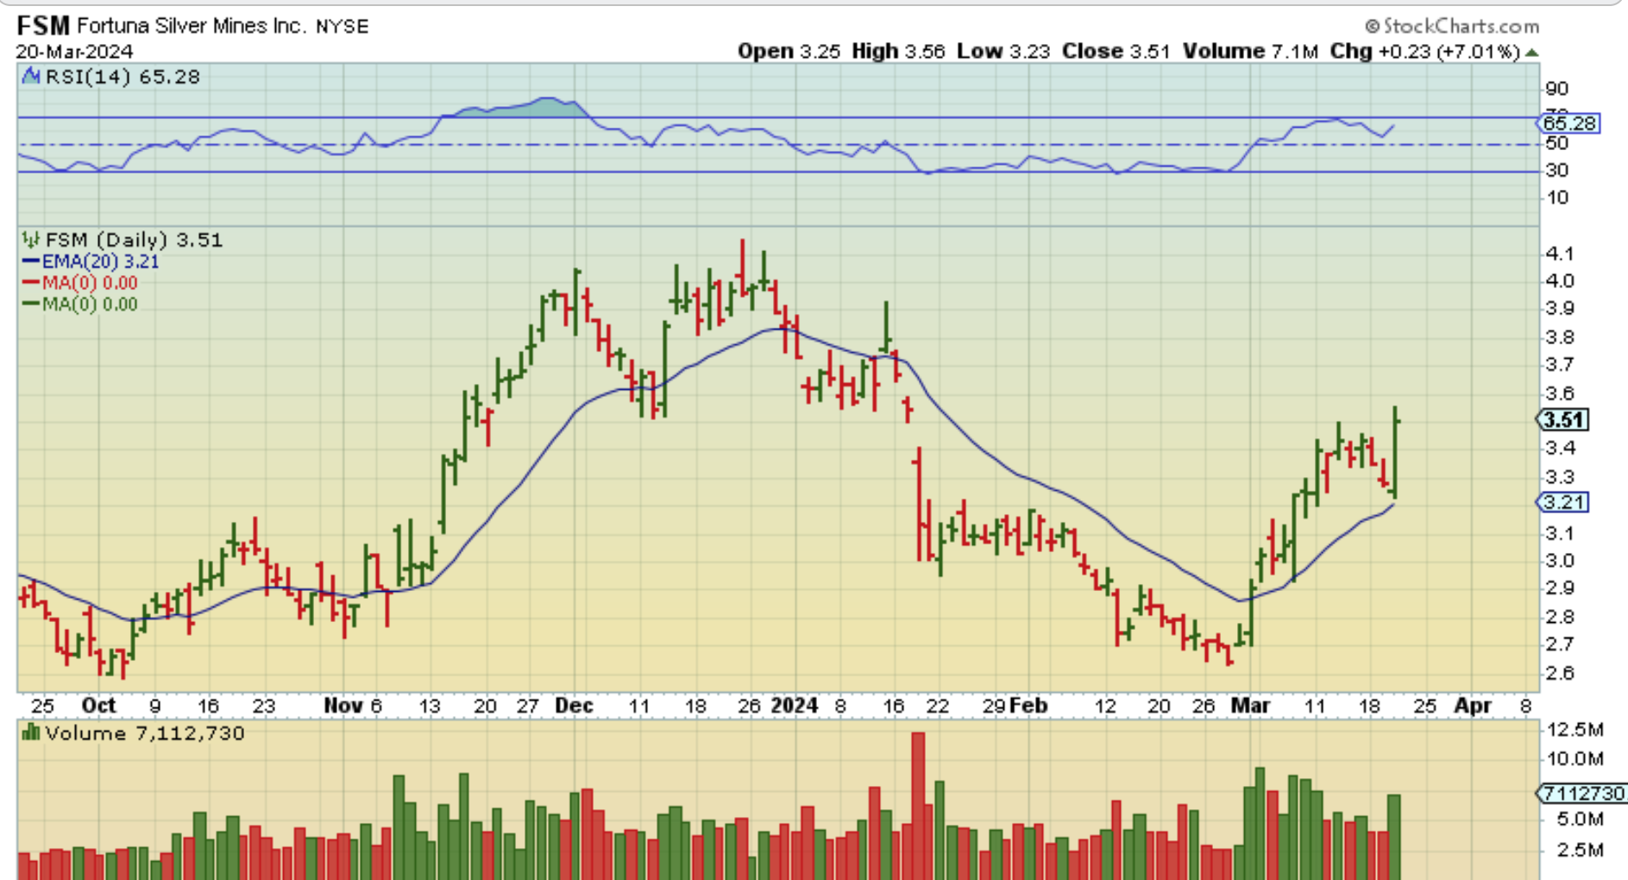Click the price bar icon beside FSM (Daily)
Image resolution: width=1628 pixels, height=880 pixels.
[x=31, y=240]
